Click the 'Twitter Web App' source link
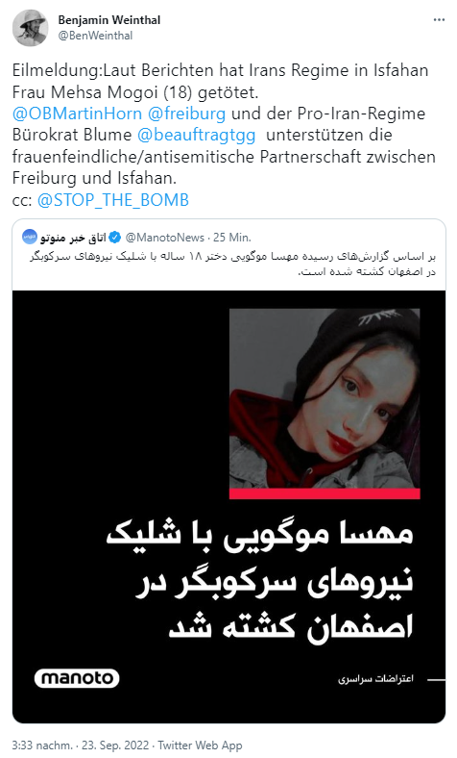Viewport: 457px width, 758px height. tap(200, 745)
